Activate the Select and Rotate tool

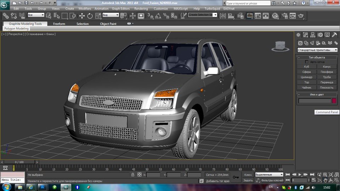(x=90, y=16)
